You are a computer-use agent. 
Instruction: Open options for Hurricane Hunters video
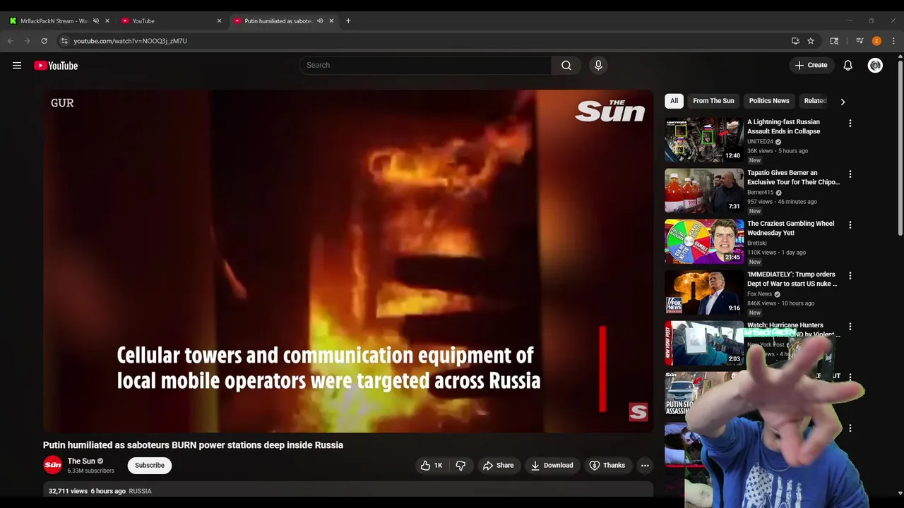pos(850,326)
